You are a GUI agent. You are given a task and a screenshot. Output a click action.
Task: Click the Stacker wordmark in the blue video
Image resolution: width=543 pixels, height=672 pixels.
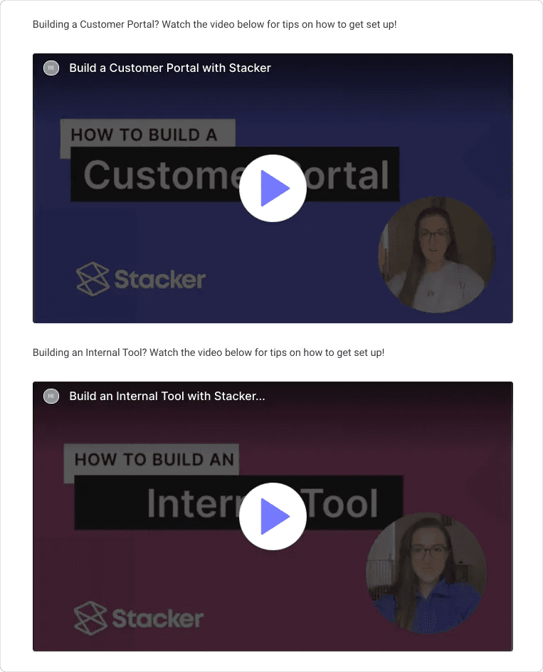(x=160, y=280)
